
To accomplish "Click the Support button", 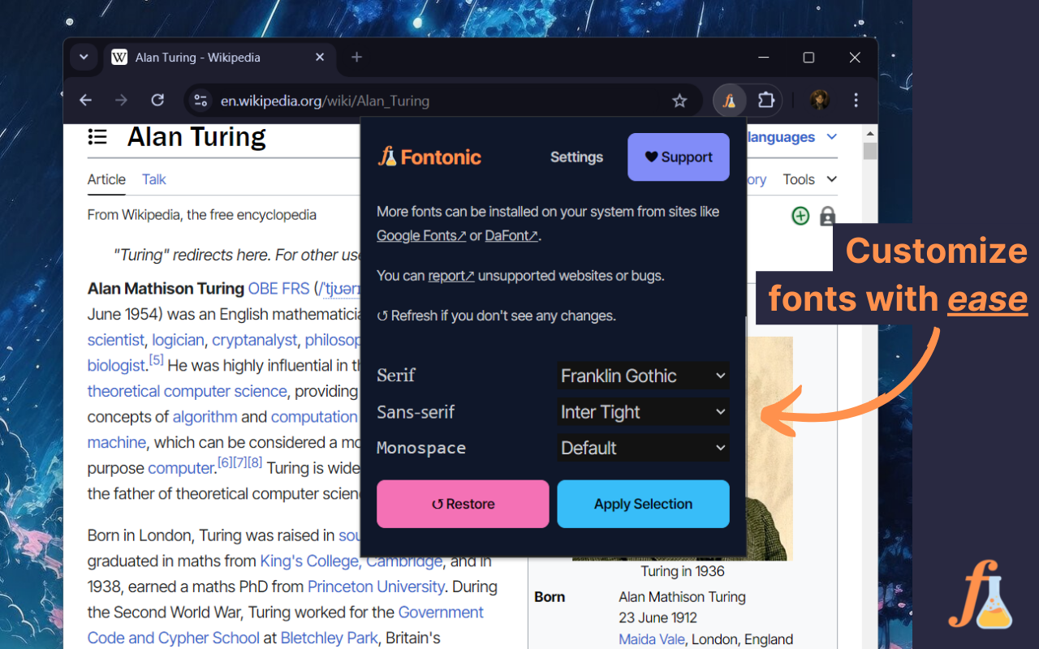I will [x=679, y=157].
